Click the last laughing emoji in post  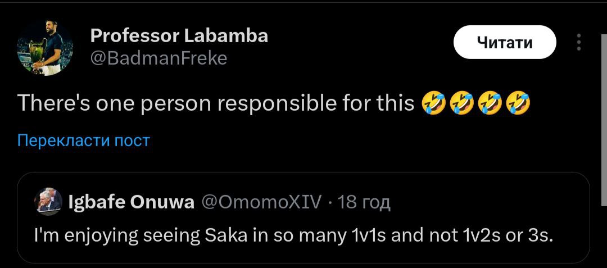click(517, 103)
